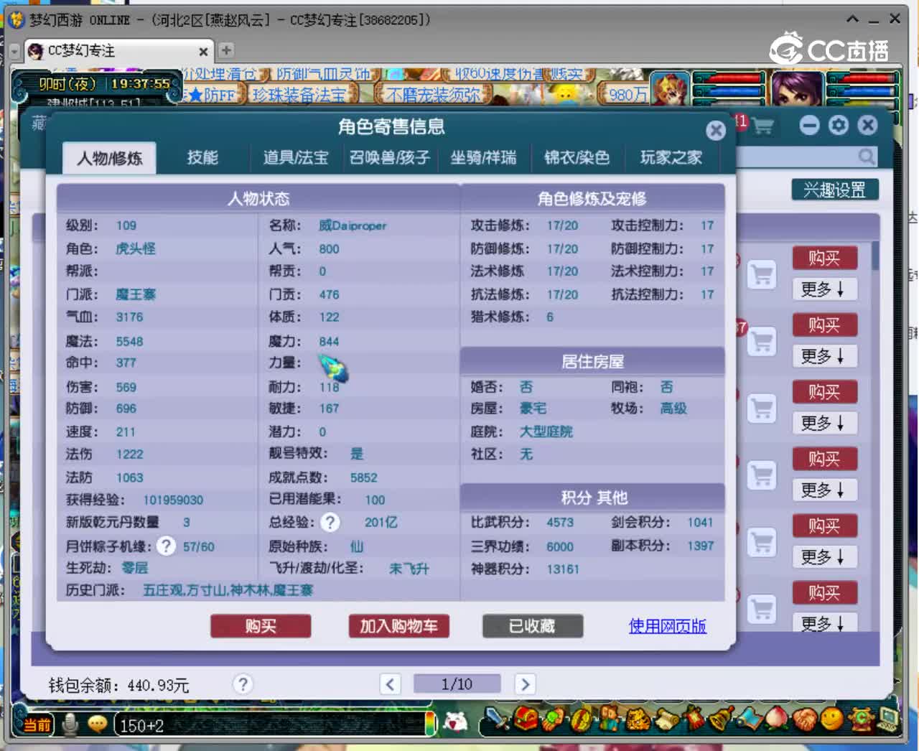Image resolution: width=919 pixels, height=751 pixels.
Task: Go to the previous page arrow
Action: (390, 684)
